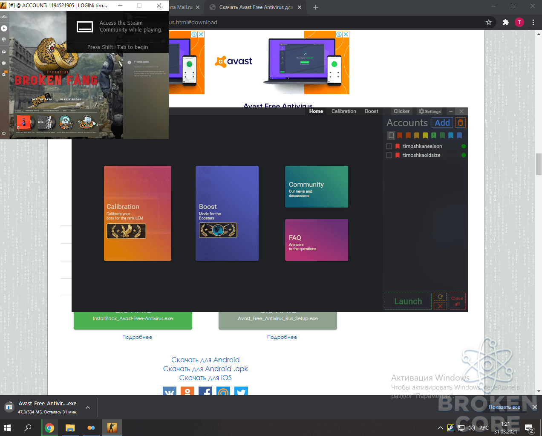The height and width of the screenshot is (436, 542).
Task: Open the volume control in tray
Action: pos(471,428)
